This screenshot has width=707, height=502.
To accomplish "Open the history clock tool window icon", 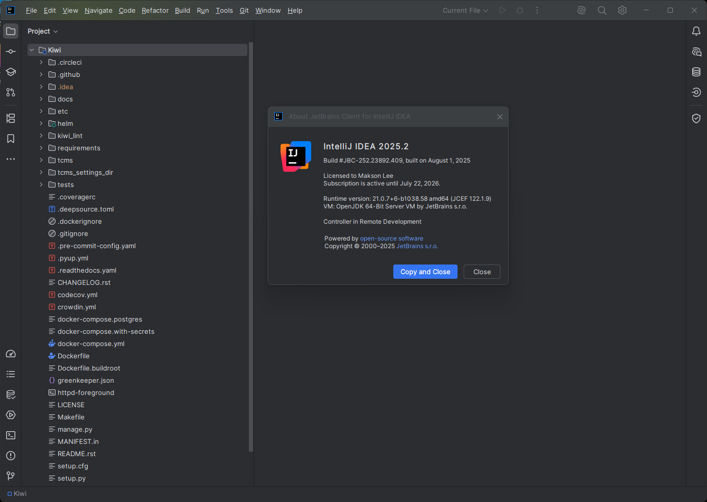I will point(696,92).
